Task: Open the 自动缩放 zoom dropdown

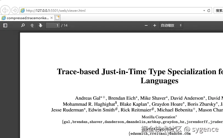Action: tap(171, 25)
